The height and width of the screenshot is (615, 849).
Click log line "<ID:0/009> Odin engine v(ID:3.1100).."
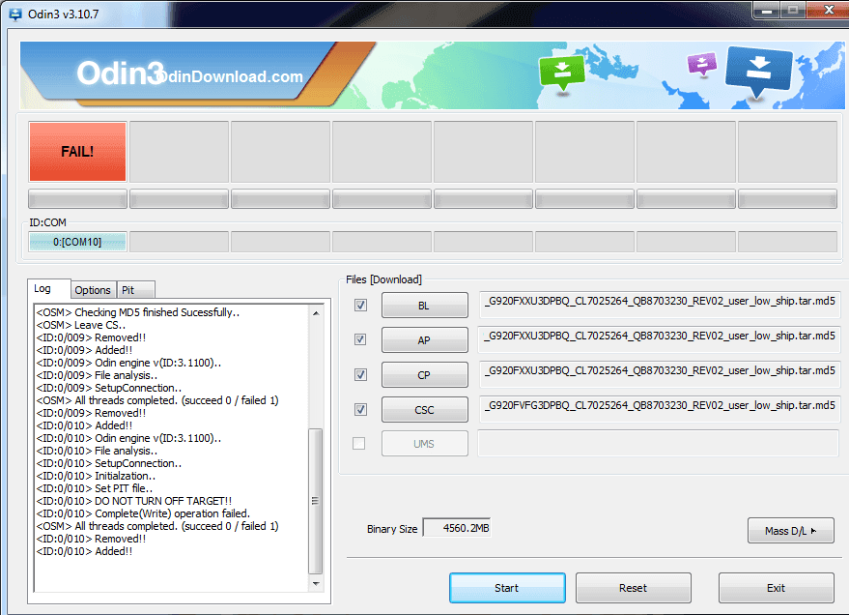(128, 363)
